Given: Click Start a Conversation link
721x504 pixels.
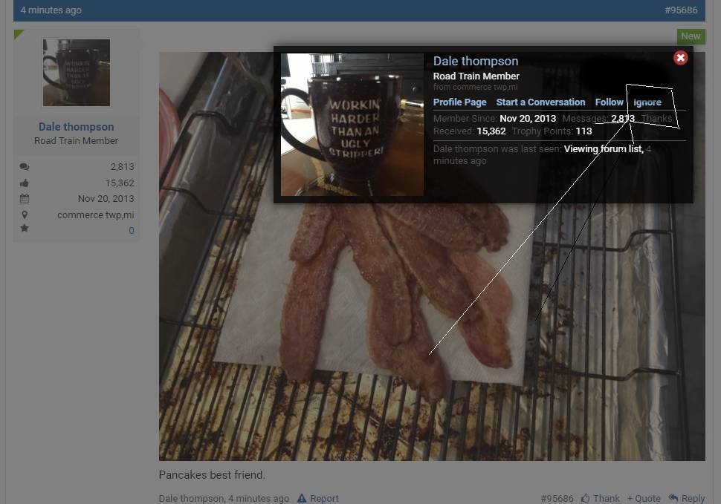Looking at the screenshot, I should (x=540, y=102).
